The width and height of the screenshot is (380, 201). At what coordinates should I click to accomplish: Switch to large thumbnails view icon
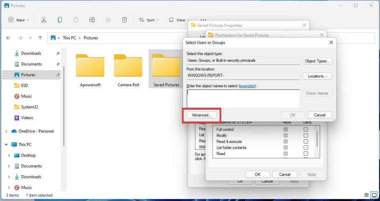tap(374, 195)
